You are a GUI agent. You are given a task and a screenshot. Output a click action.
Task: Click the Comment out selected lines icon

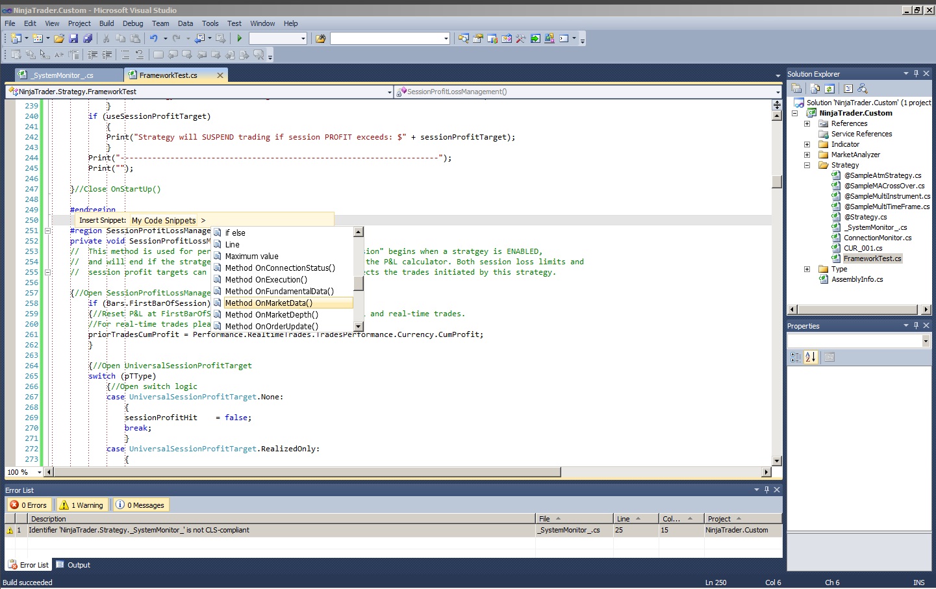(125, 55)
